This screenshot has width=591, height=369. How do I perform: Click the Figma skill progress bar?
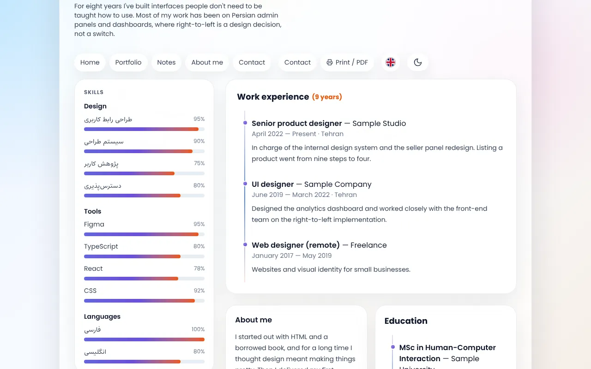144,234
